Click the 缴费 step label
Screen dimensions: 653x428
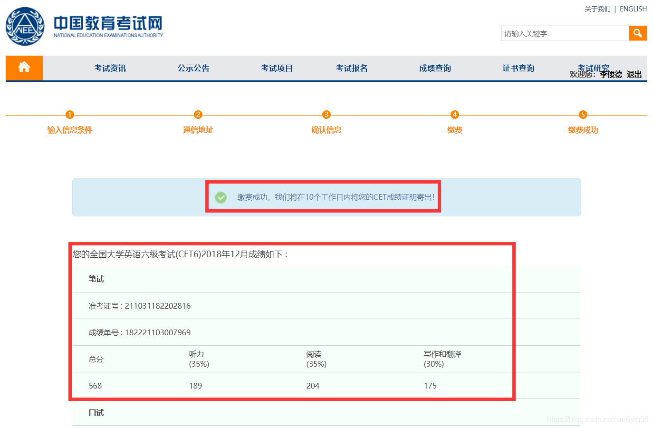455,130
